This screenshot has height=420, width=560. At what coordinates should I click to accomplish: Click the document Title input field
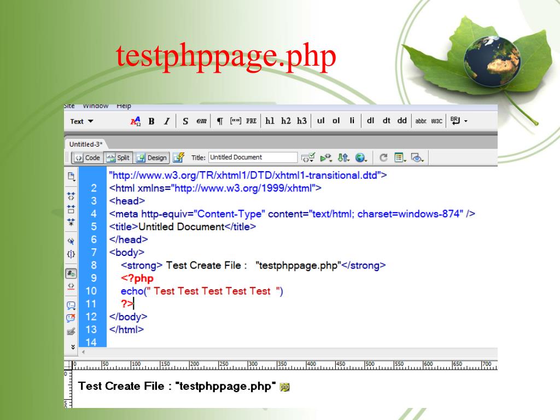(253, 157)
